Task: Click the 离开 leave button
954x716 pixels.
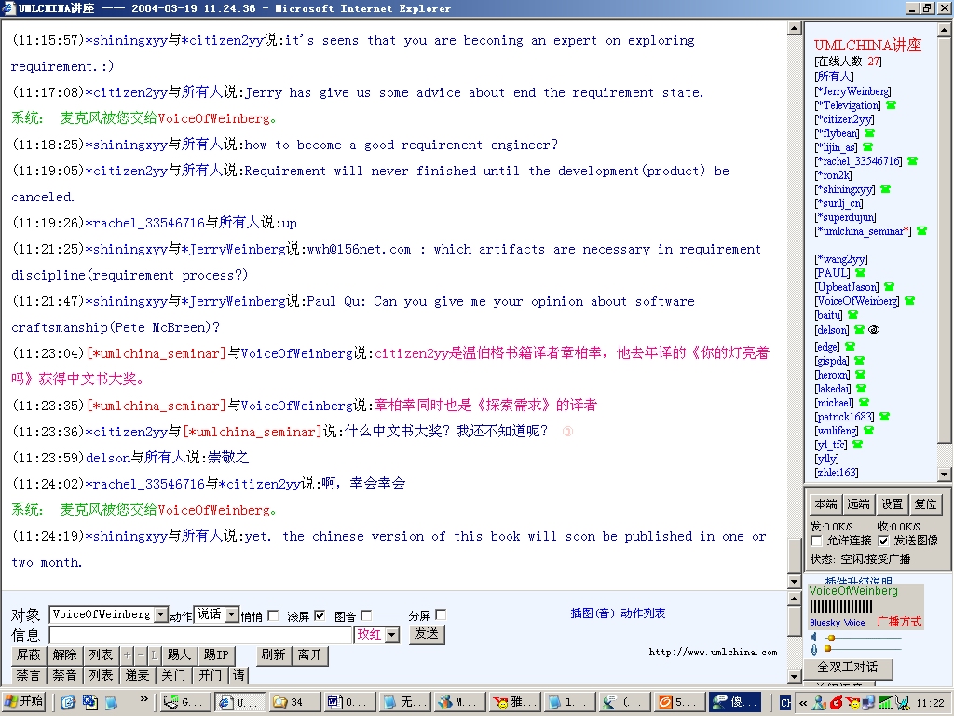Action: point(310,655)
